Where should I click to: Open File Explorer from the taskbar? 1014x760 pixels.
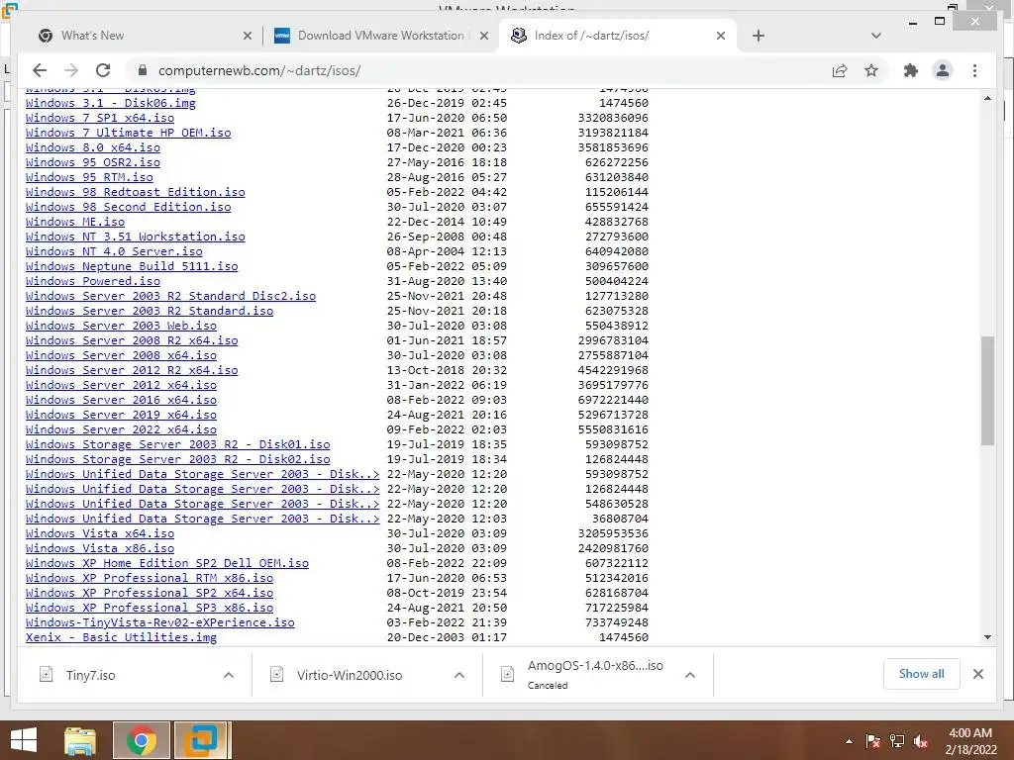(x=80, y=740)
